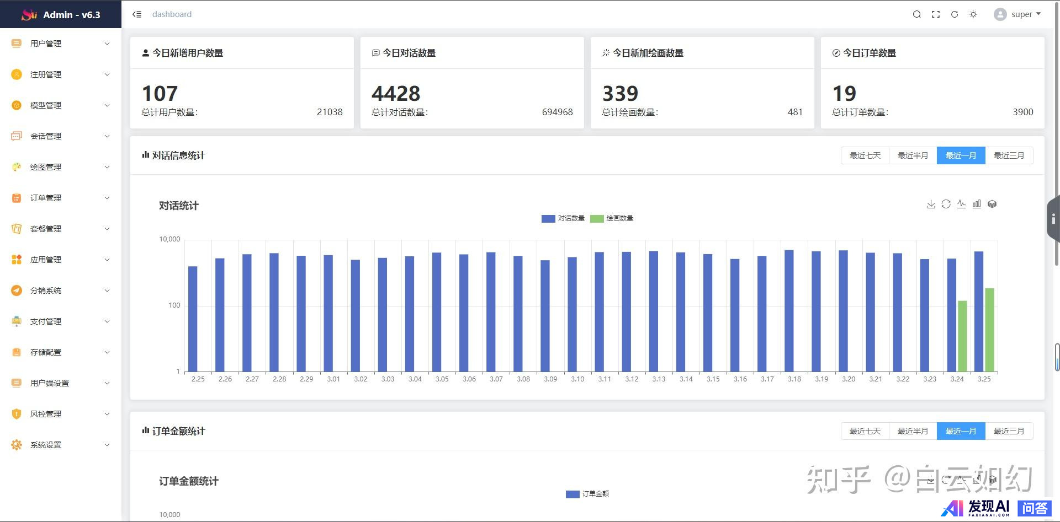Toggle 对话数量 series in chart legend
This screenshot has height=522, width=1060.
coord(563,218)
